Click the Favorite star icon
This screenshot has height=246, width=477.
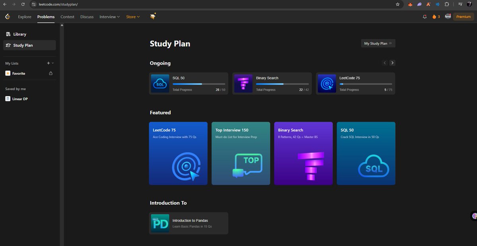point(8,74)
